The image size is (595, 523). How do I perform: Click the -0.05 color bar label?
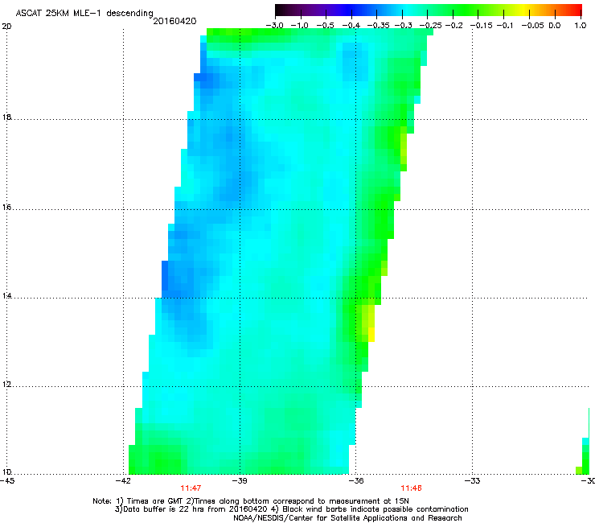[533, 26]
